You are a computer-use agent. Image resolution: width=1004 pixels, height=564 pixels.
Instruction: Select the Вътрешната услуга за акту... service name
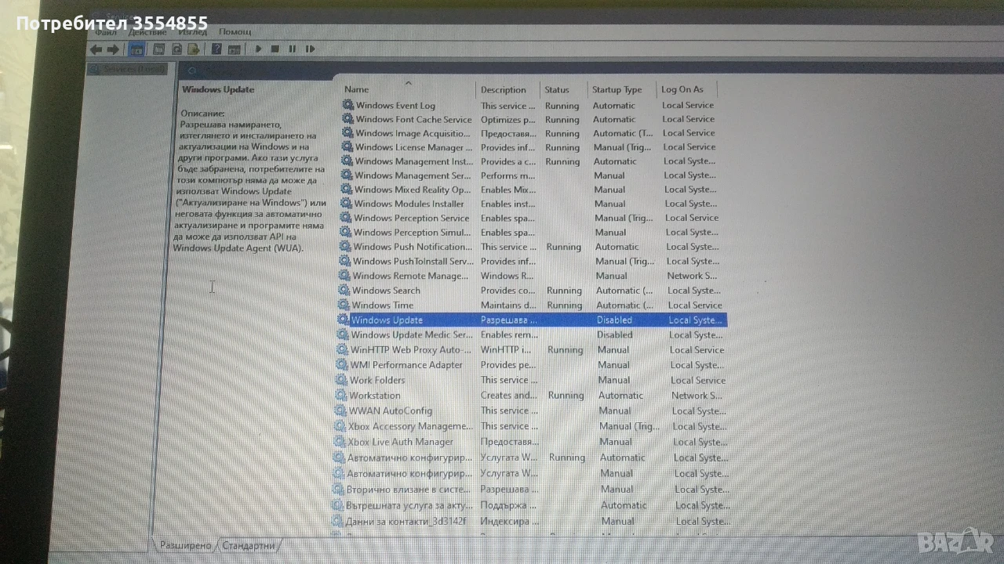point(409,505)
